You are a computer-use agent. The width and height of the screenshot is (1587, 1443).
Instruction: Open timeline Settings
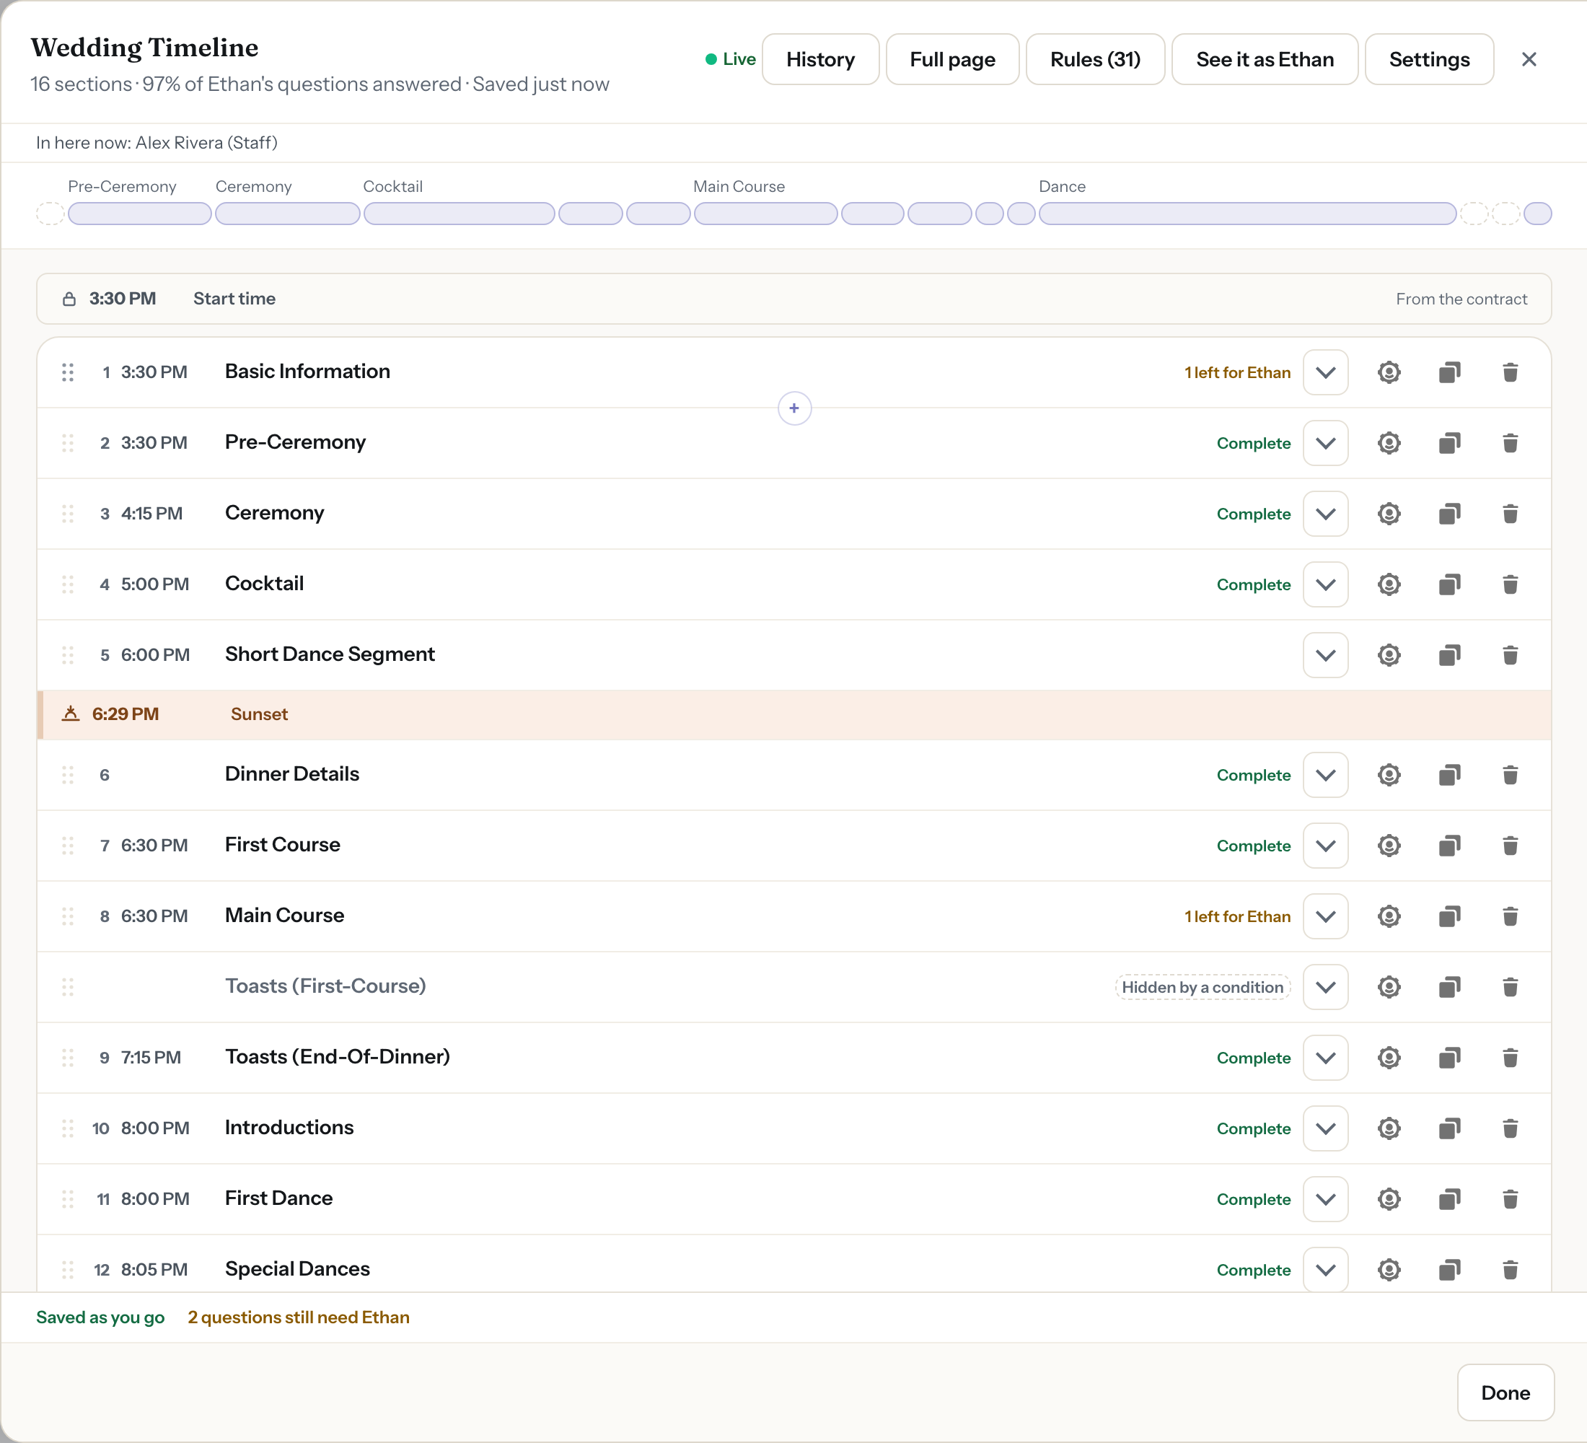[1429, 59]
